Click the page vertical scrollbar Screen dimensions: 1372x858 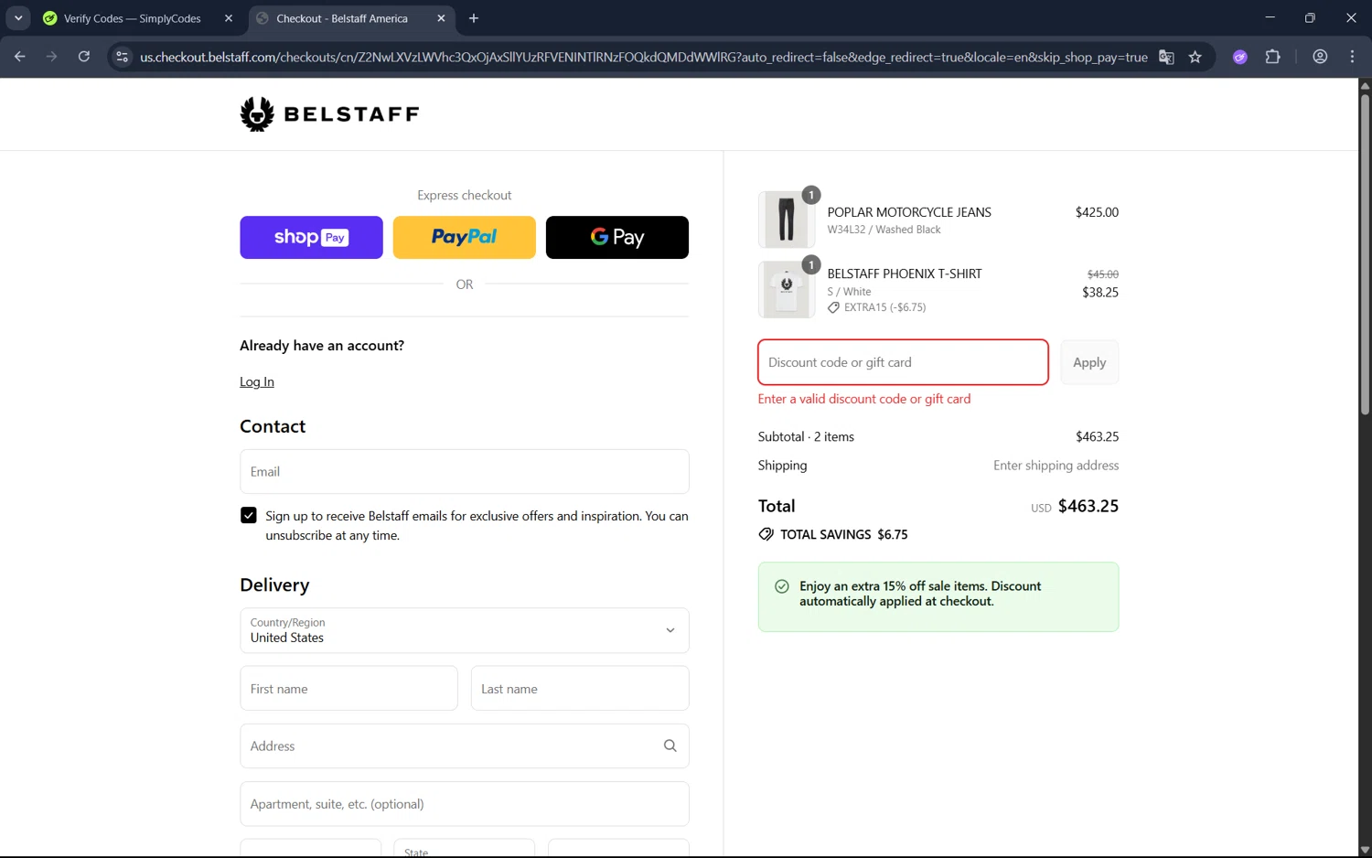click(x=1365, y=256)
